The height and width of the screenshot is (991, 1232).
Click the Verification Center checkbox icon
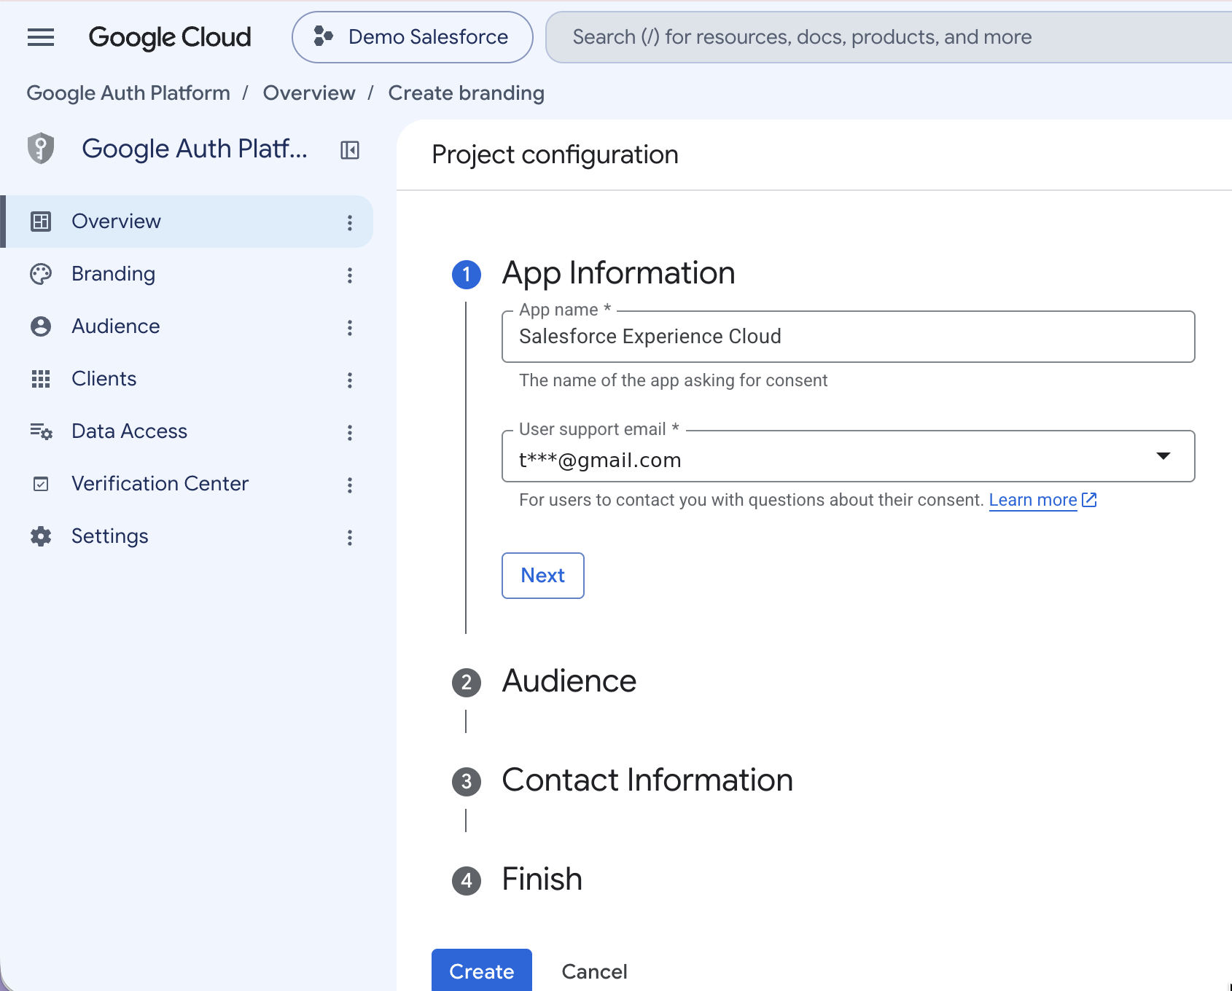41,484
